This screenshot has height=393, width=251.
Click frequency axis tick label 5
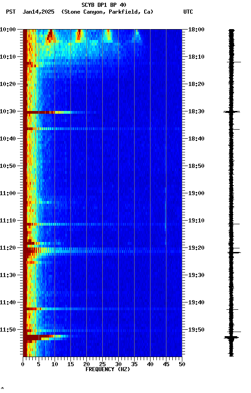(x=39, y=364)
